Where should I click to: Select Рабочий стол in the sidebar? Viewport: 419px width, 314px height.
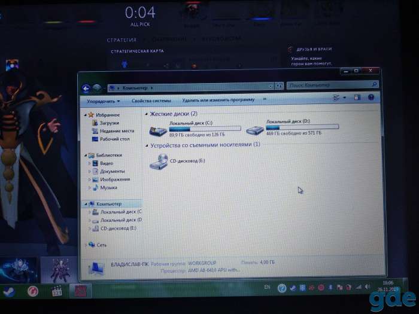click(111, 139)
